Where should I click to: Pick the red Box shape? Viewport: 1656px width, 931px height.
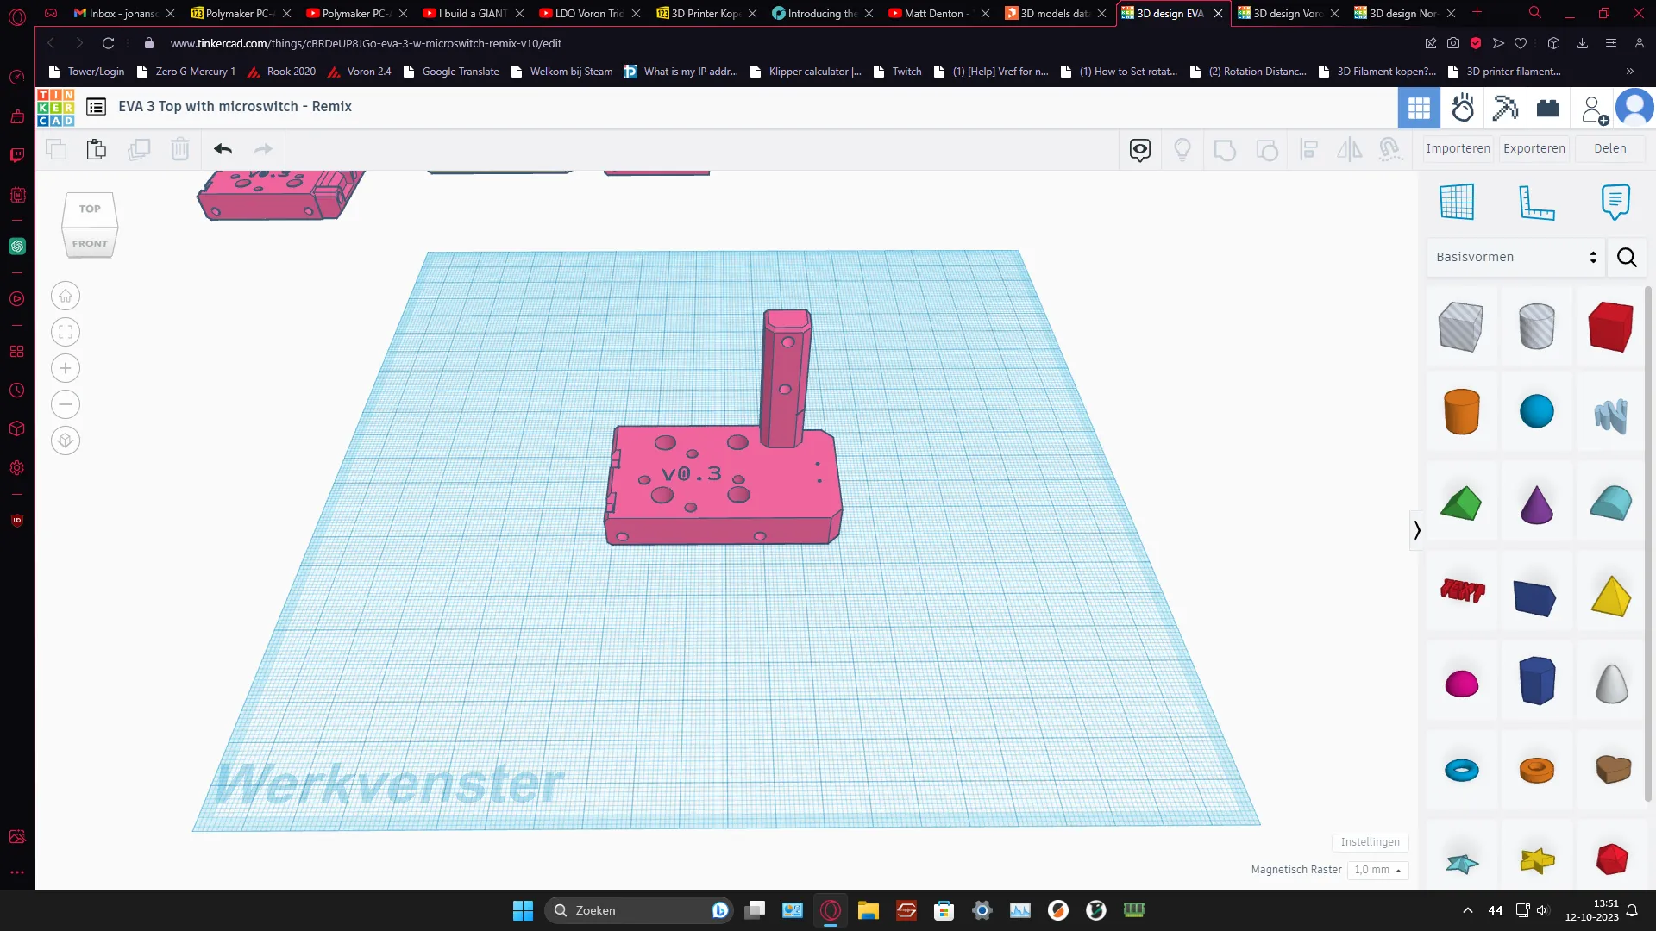[x=1610, y=327]
